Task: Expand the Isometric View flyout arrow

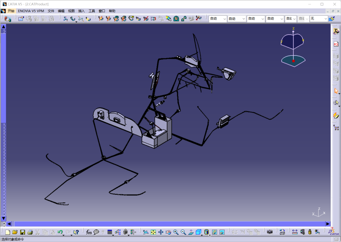Action: [x=202, y=235]
